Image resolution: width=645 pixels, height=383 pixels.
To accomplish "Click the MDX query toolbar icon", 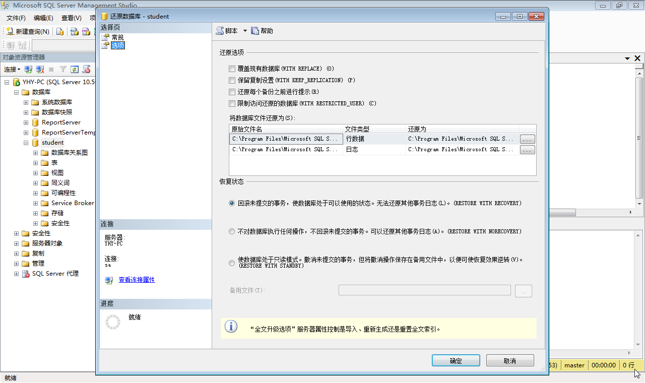I will pos(74,31).
